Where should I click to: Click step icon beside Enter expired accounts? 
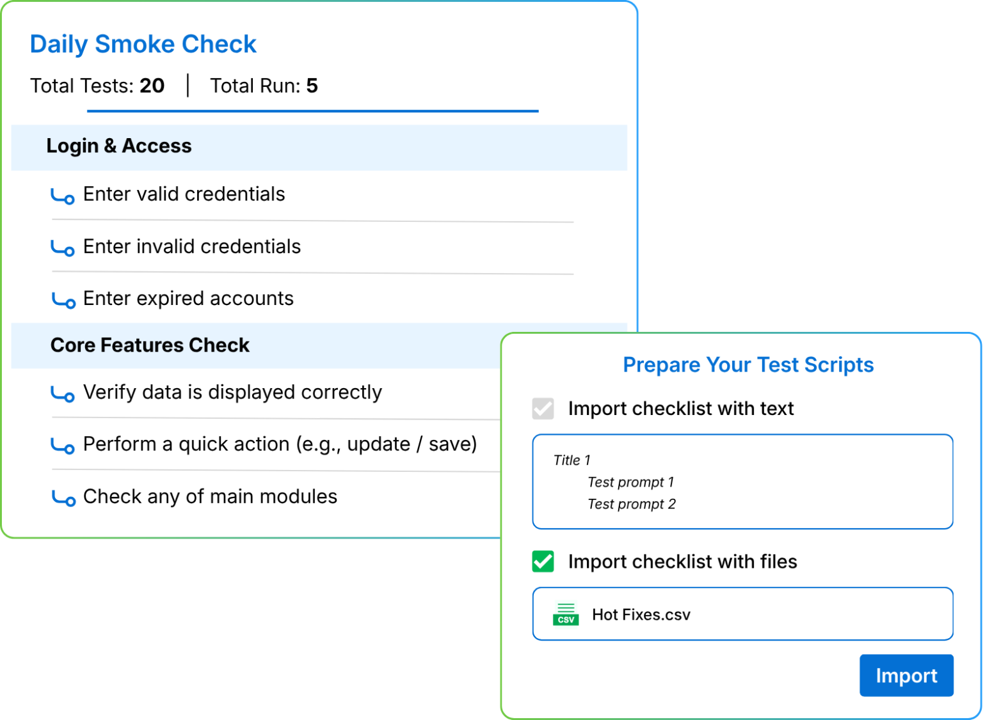(63, 301)
